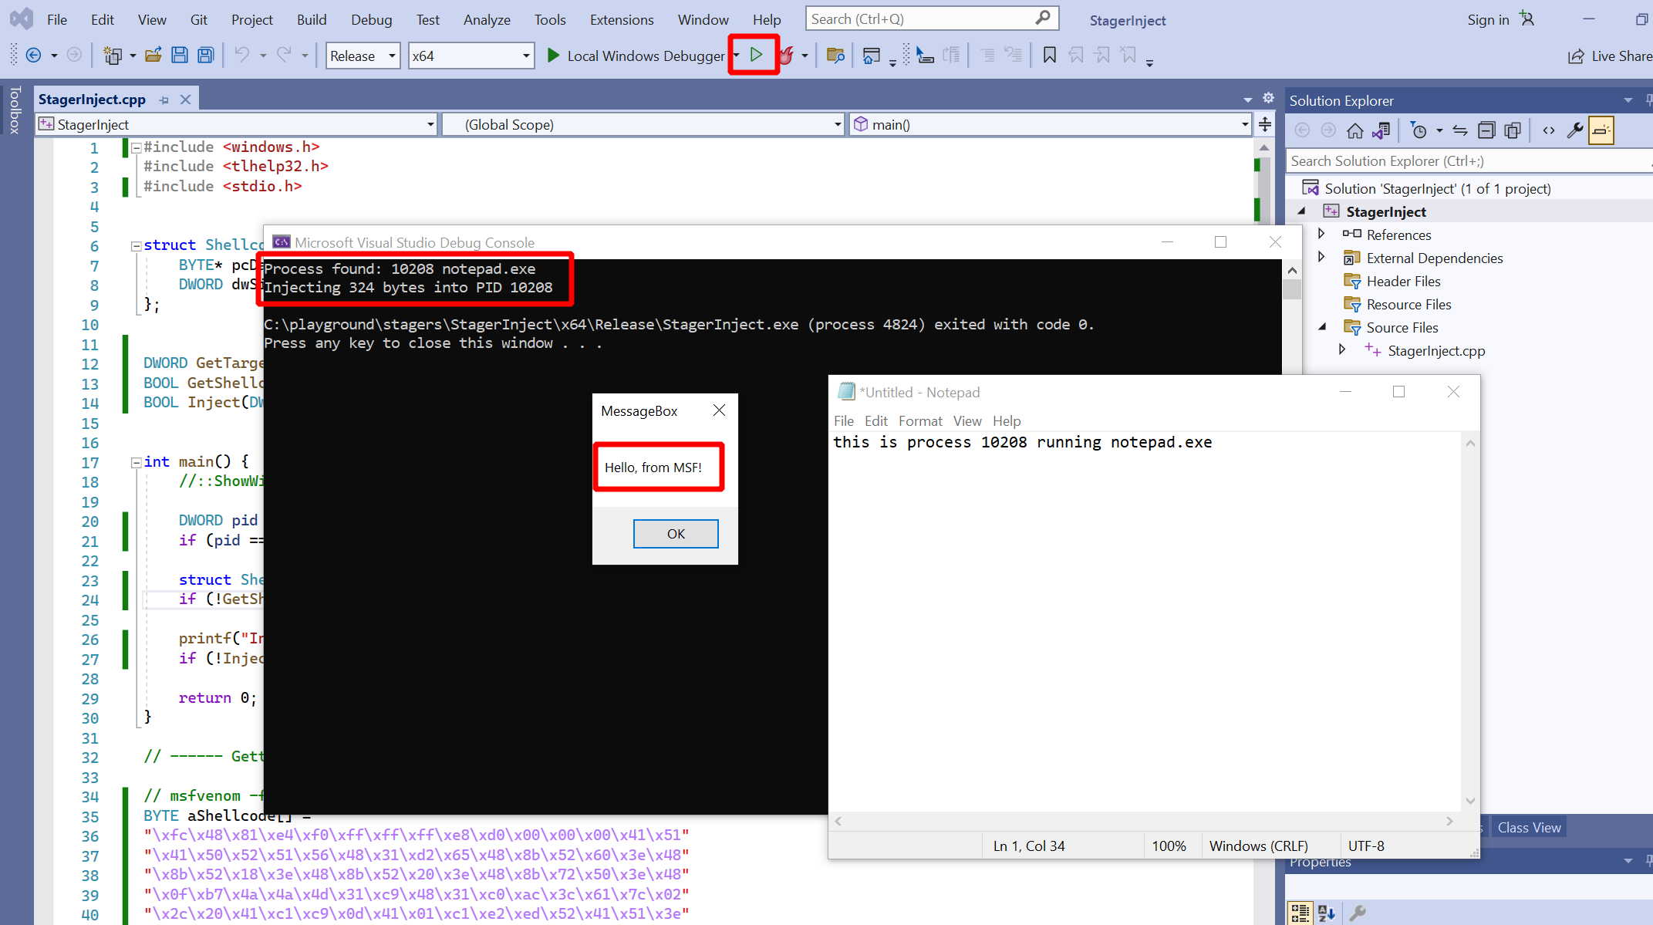Close the MessageBox dialog with X

click(x=719, y=410)
